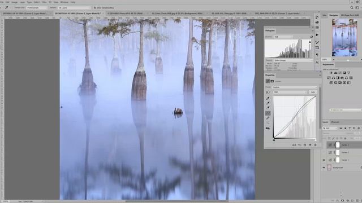Click the Navigator preview thumbnail
Viewport: 362px width, 203px height.
(x=344, y=38)
